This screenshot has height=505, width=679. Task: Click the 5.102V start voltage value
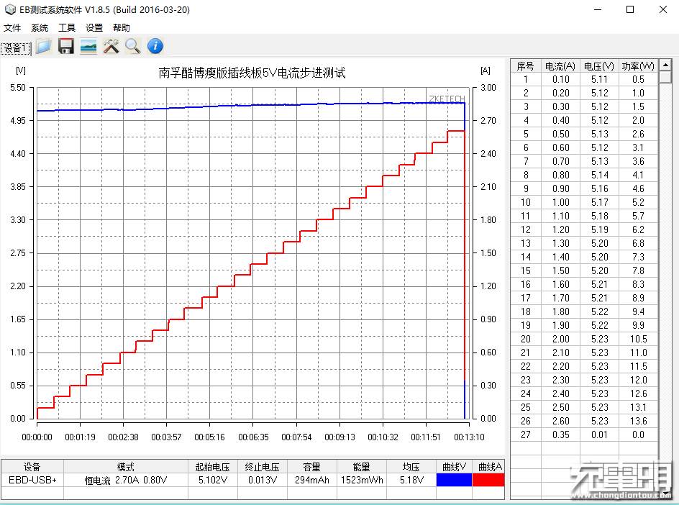[213, 480]
